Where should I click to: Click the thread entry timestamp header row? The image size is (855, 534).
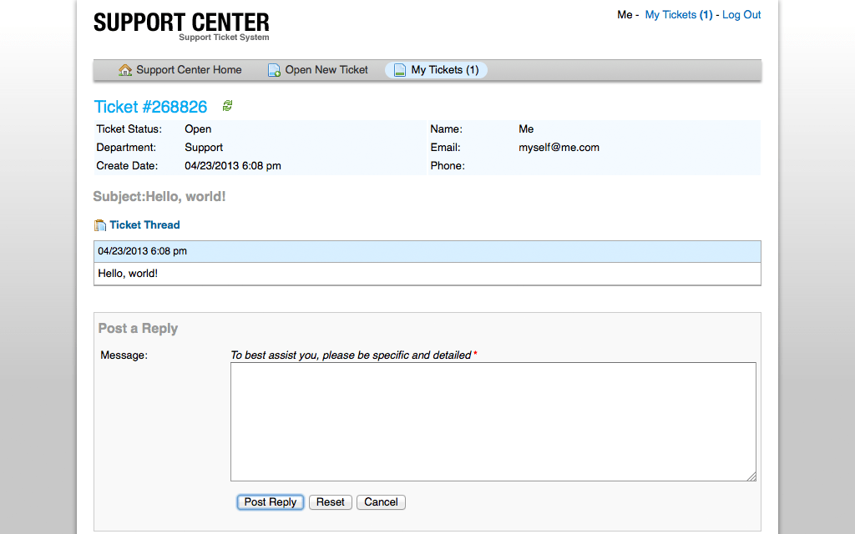click(x=427, y=251)
